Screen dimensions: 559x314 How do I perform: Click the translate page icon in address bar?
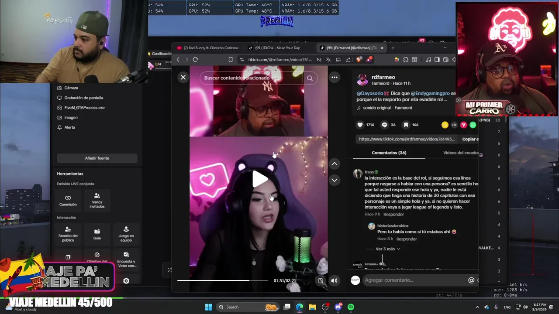point(328,60)
